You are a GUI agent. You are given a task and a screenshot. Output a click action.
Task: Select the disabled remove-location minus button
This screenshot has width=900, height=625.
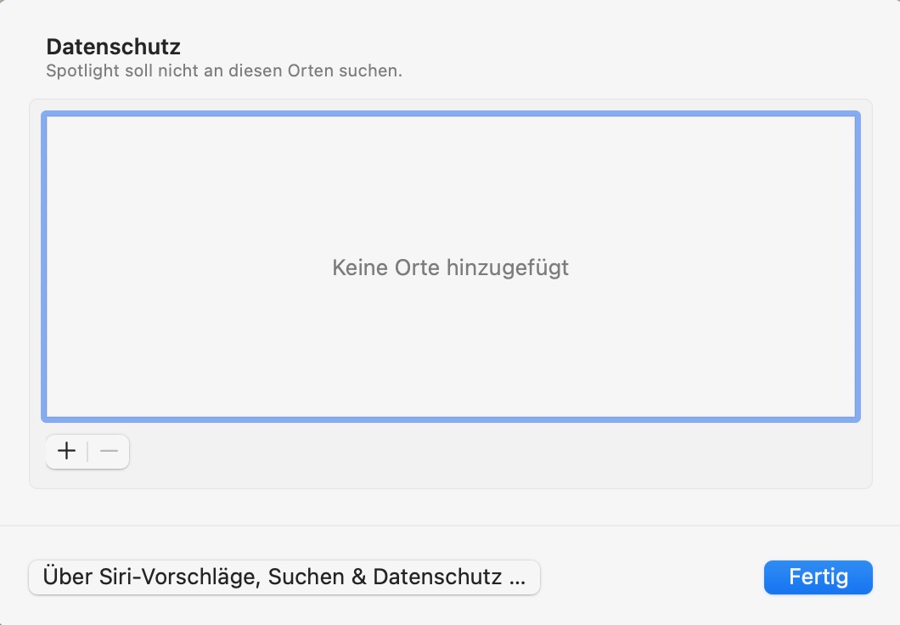pyautogui.click(x=109, y=451)
